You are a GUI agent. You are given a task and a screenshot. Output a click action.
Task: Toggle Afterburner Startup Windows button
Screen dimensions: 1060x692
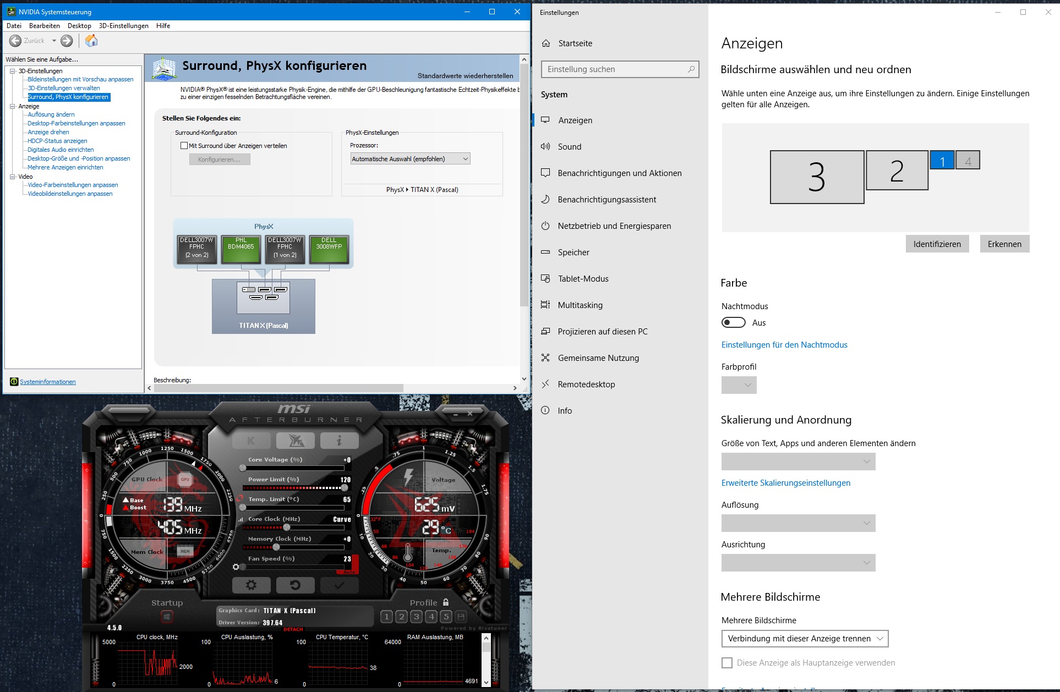pos(167,617)
